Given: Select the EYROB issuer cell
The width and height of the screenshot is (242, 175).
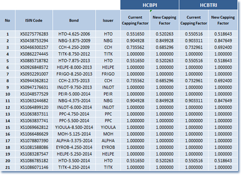Looking at the screenshot, I should click(x=108, y=147).
